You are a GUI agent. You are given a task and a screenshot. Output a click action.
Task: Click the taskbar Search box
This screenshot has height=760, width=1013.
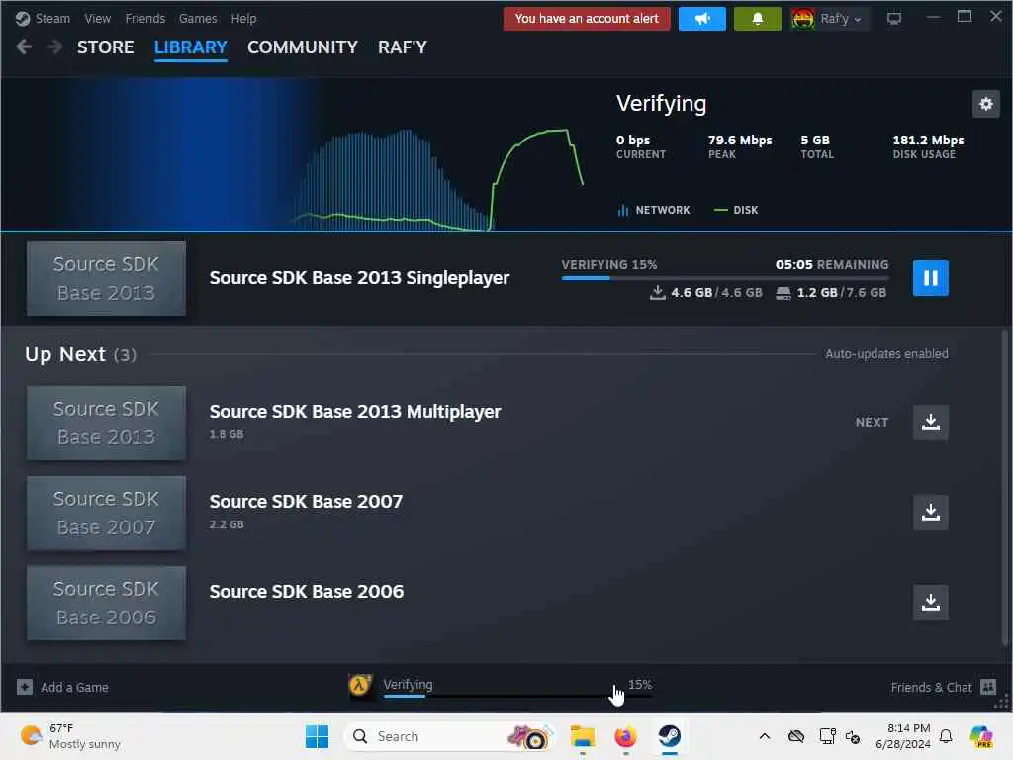(x=450, y=736)
